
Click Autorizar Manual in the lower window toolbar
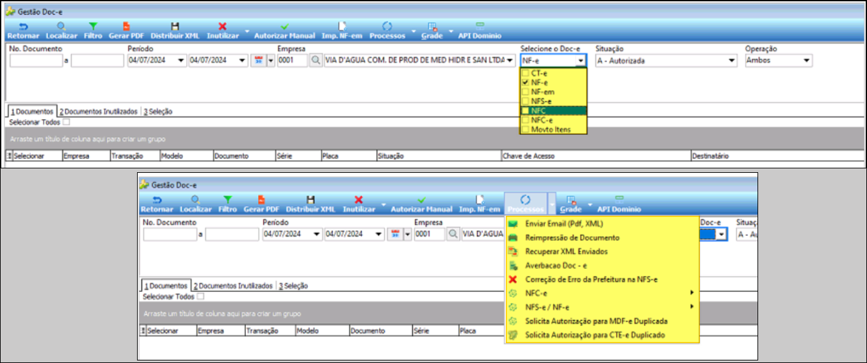click(x=421, y=205)
